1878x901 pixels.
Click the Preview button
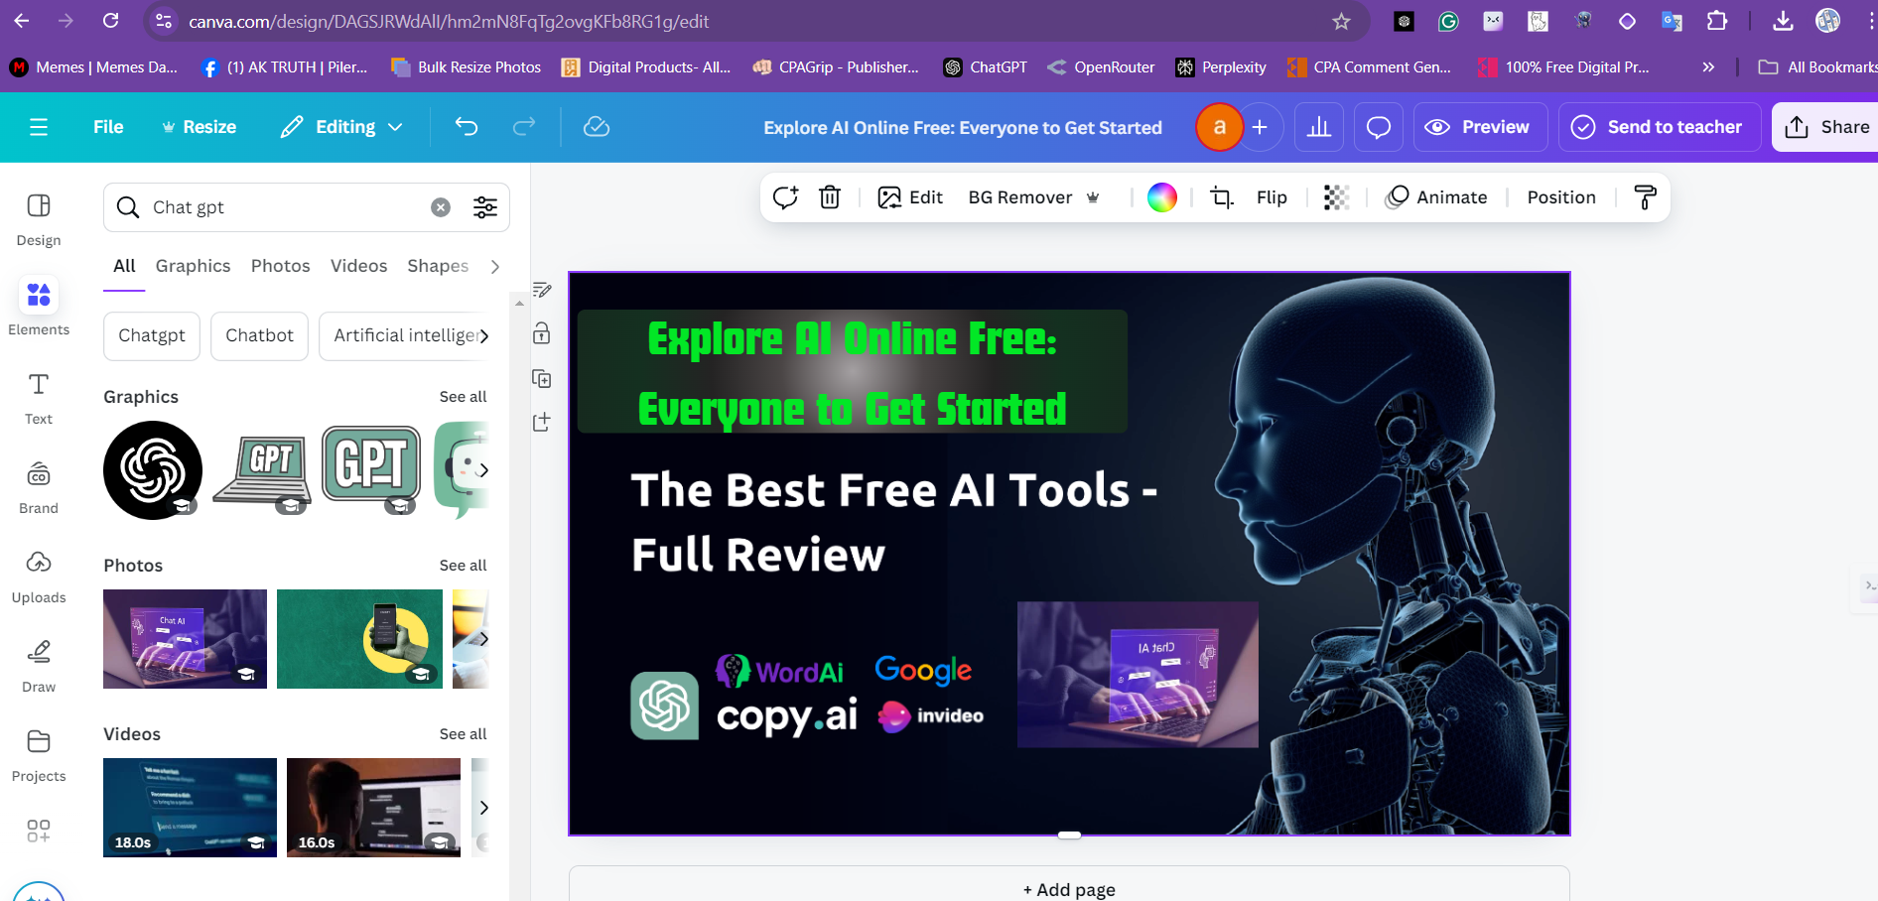pos(1480,127)
